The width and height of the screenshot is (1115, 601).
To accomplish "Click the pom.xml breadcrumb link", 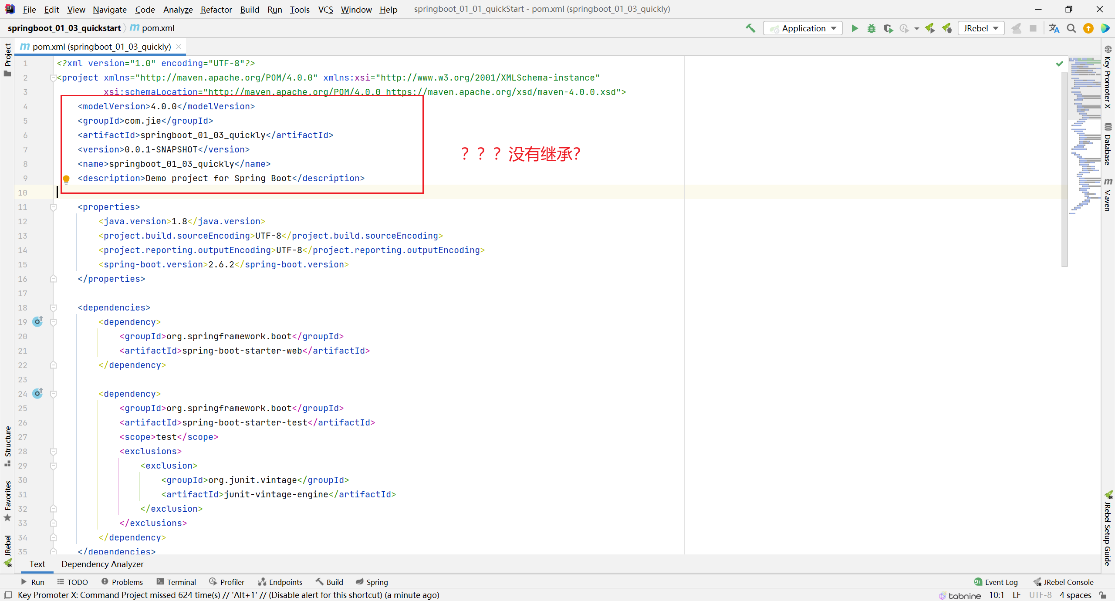I will click(x=158, y=28).
